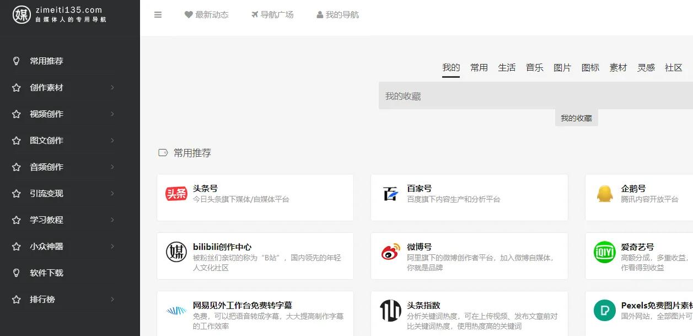Expand the 图文创作 sidebar chevron
This screenshot has width=693, height=336.
[x=112, y=141]
